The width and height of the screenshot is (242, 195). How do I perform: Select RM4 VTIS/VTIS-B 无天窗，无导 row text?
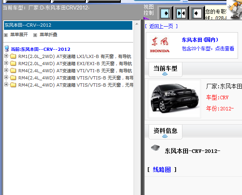point(76,85)
